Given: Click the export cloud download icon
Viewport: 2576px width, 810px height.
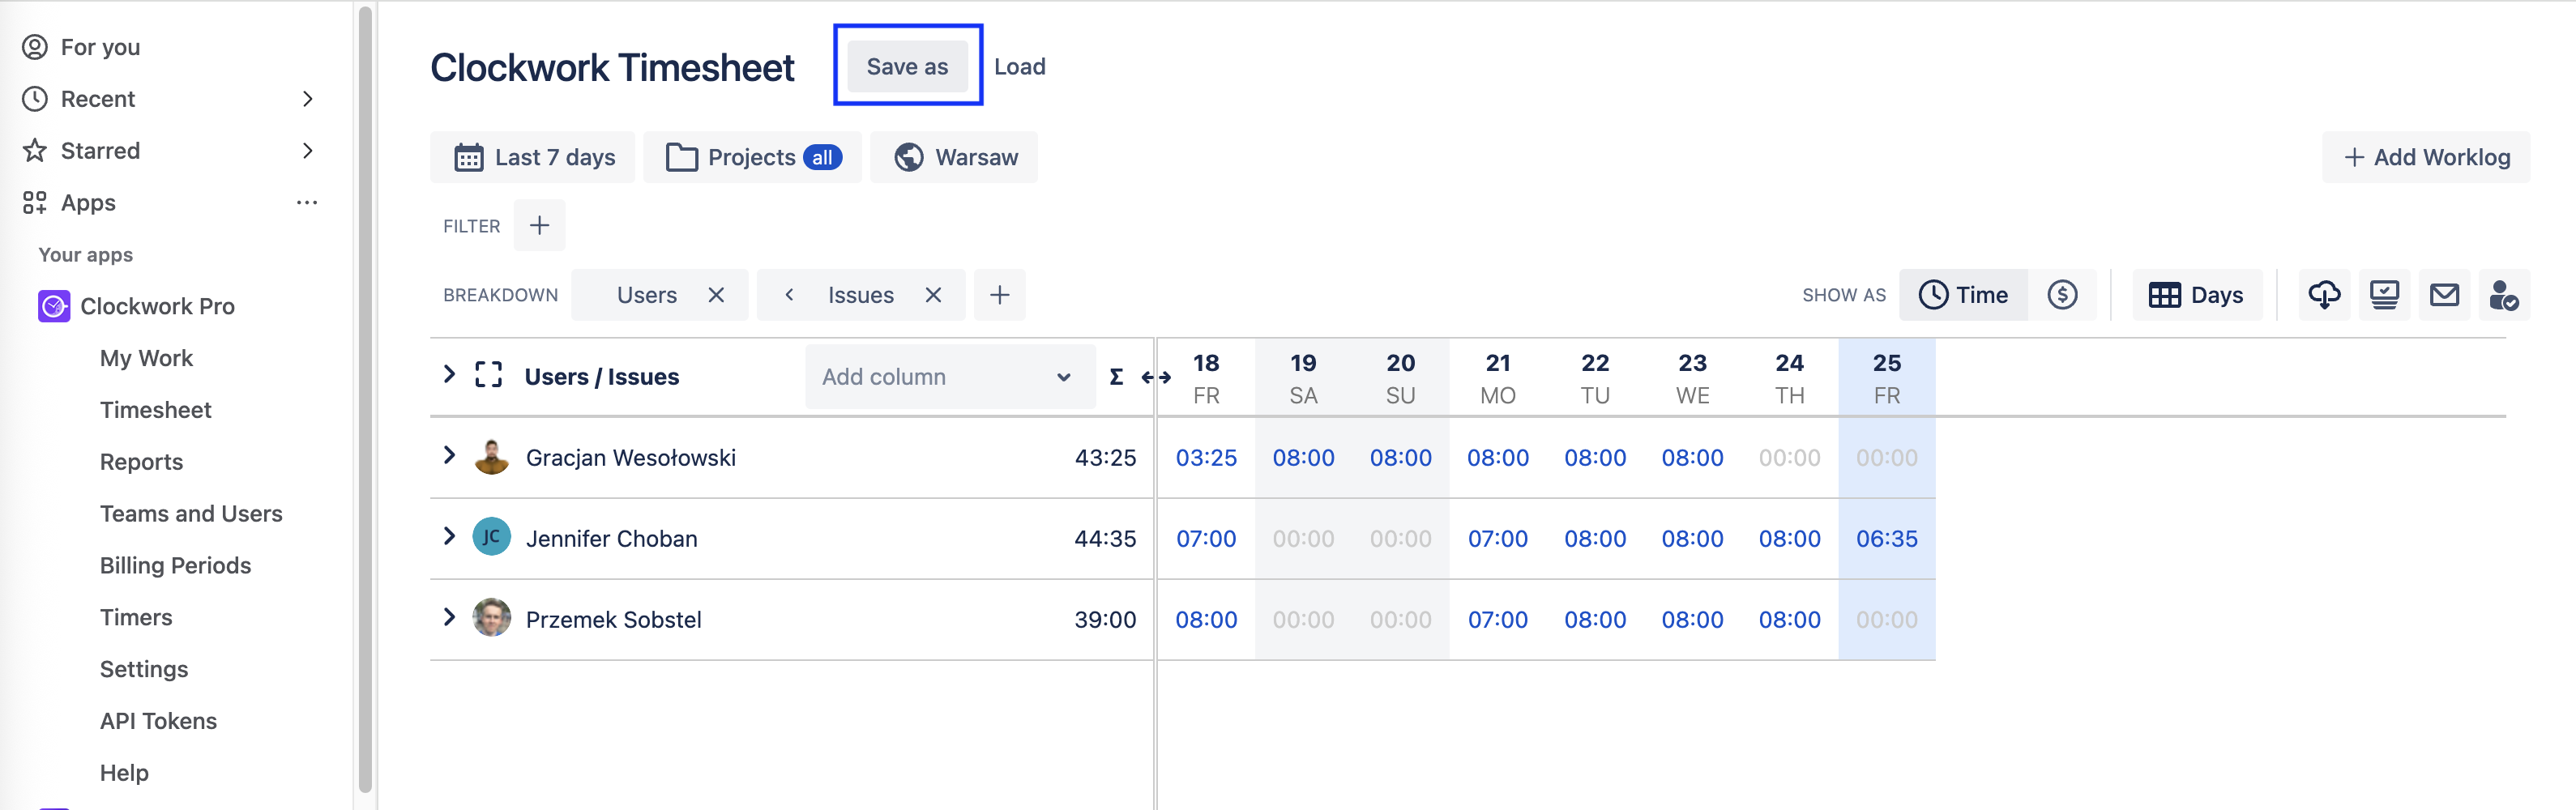Looking at the screenshot, I should click(2323, 295).
